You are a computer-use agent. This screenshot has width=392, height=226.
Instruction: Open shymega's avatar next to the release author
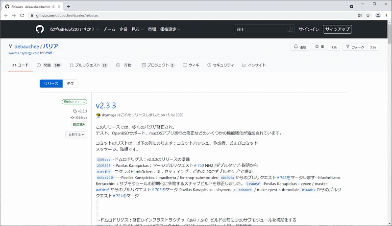[98, 115]
